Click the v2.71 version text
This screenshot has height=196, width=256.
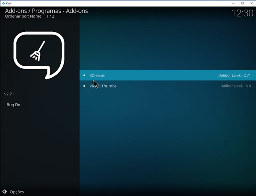coord(9,94)
